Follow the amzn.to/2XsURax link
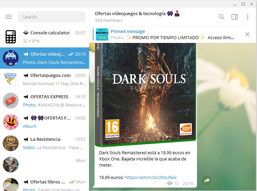The width and height of the screenshot is (257, 191). [150, 178]
